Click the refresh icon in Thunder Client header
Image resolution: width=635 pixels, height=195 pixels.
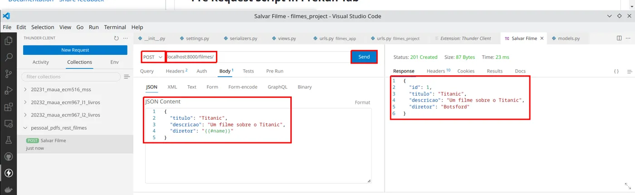(x=117, y=39)
